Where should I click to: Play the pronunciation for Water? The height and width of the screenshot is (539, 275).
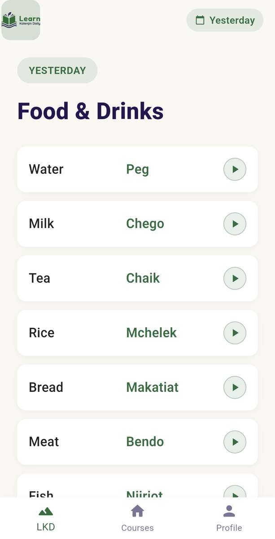tap(235, 169)
